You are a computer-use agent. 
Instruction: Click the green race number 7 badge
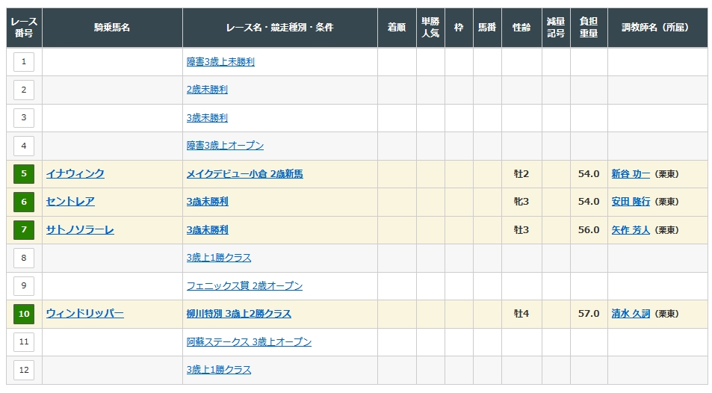[23, 229]
